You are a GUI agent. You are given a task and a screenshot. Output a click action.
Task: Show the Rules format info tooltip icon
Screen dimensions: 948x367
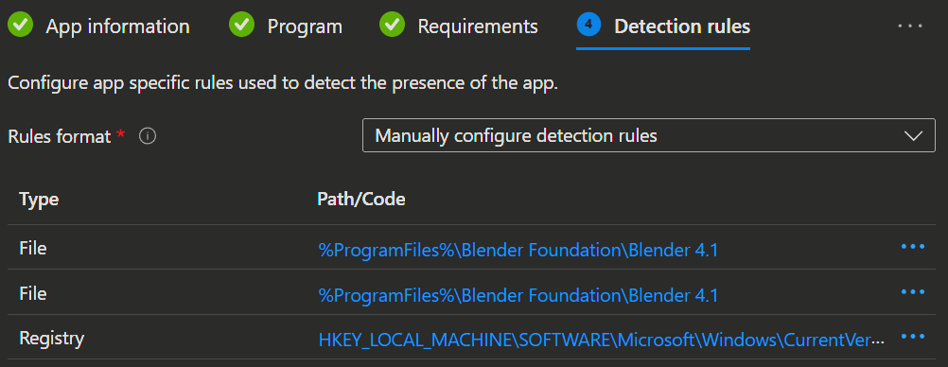[x=148, y=136]
